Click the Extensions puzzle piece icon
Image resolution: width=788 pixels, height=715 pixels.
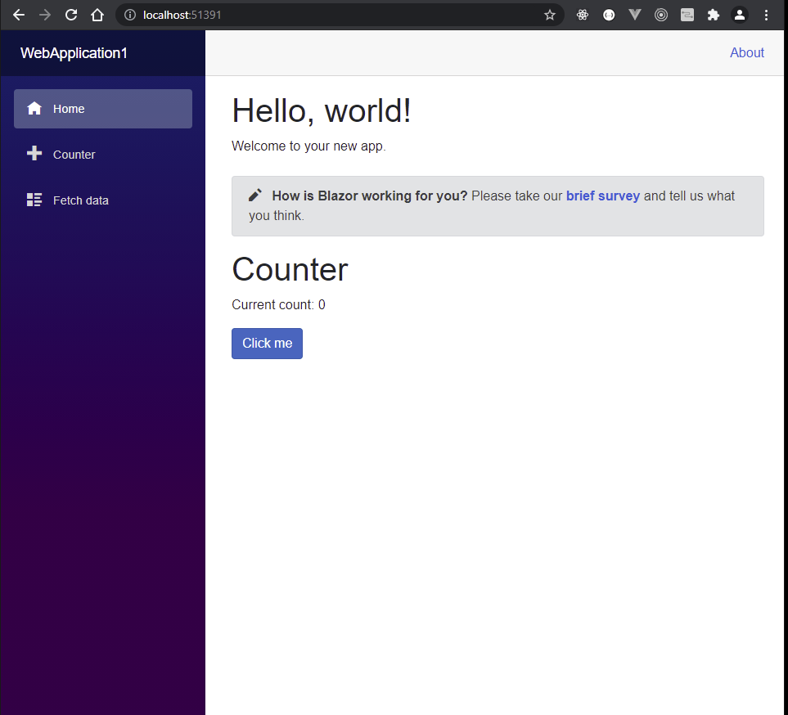coord(714,15)
